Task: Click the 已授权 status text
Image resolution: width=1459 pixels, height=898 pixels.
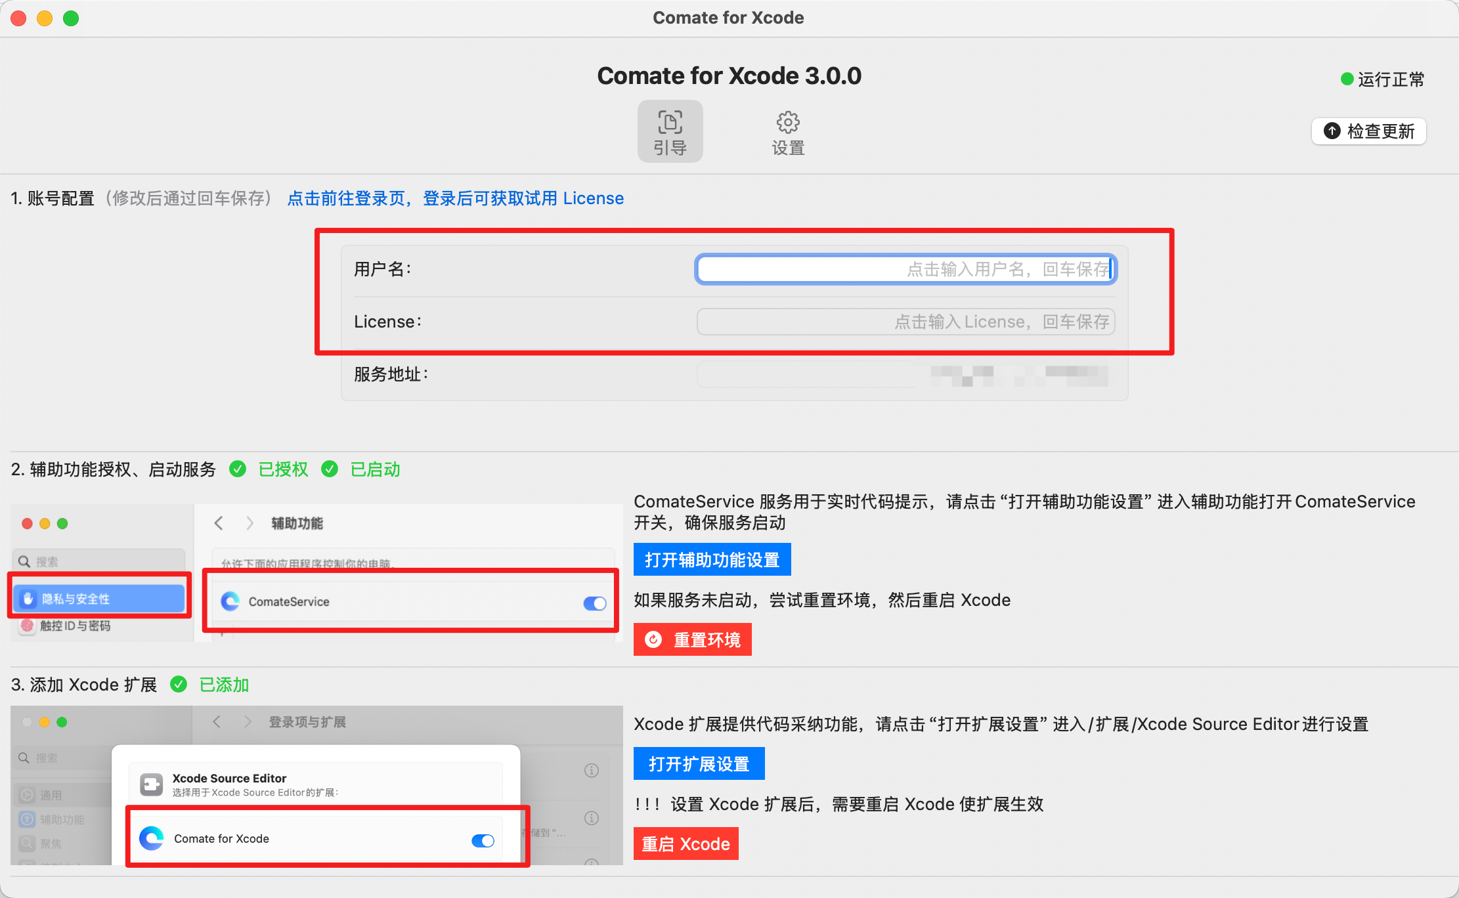Action: pyautogui.click(x=284, y=469)
